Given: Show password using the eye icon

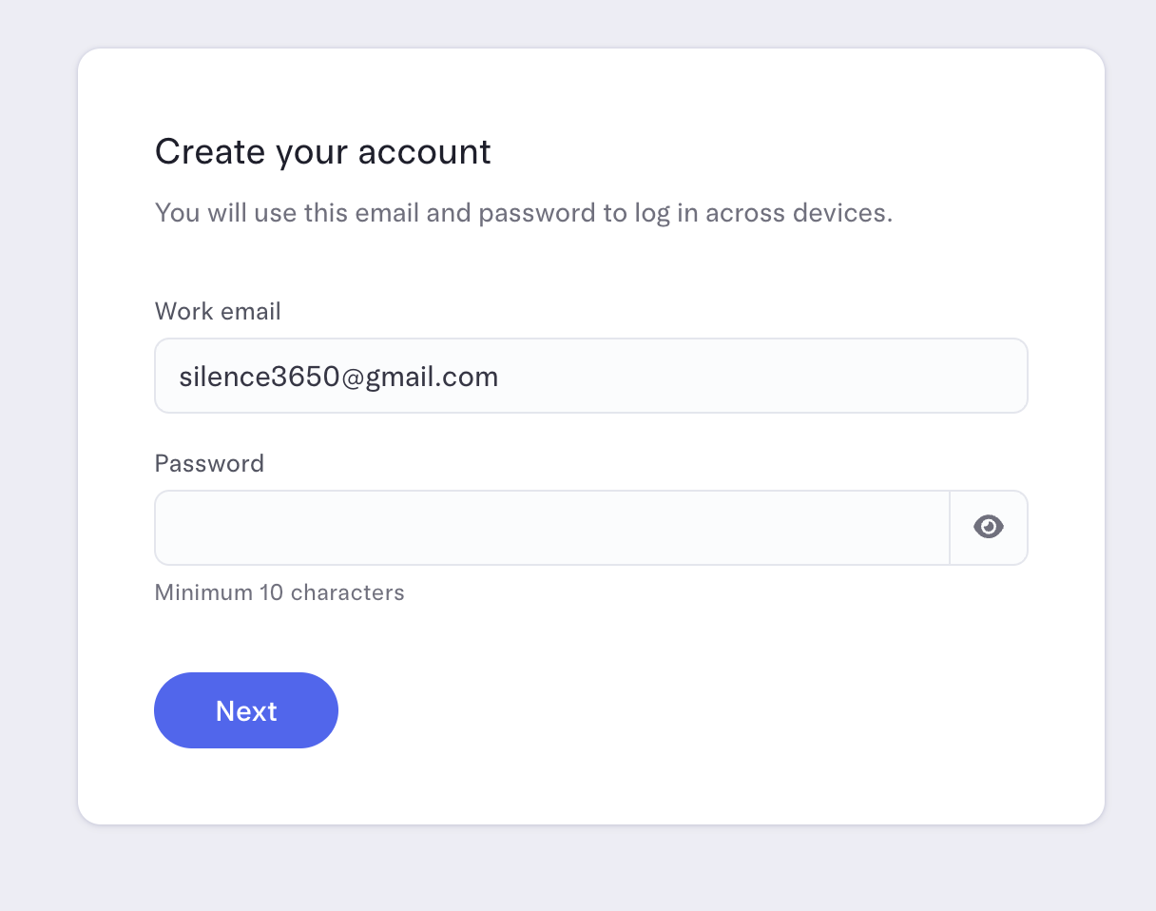Looking at the screenshot, I should (x=989, y=527).
